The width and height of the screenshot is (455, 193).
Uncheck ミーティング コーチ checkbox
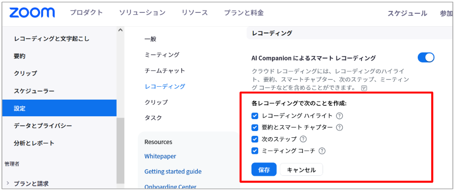(255, 151)
